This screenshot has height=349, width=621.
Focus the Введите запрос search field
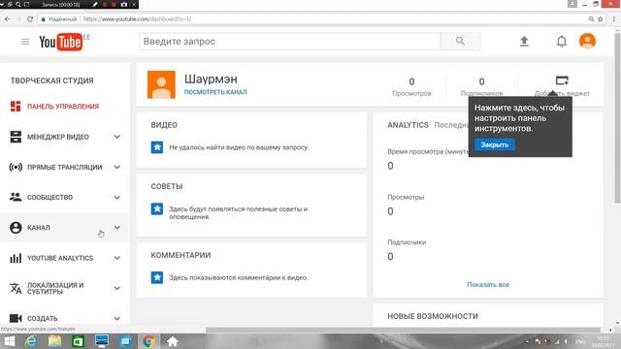tap(289, 41)
